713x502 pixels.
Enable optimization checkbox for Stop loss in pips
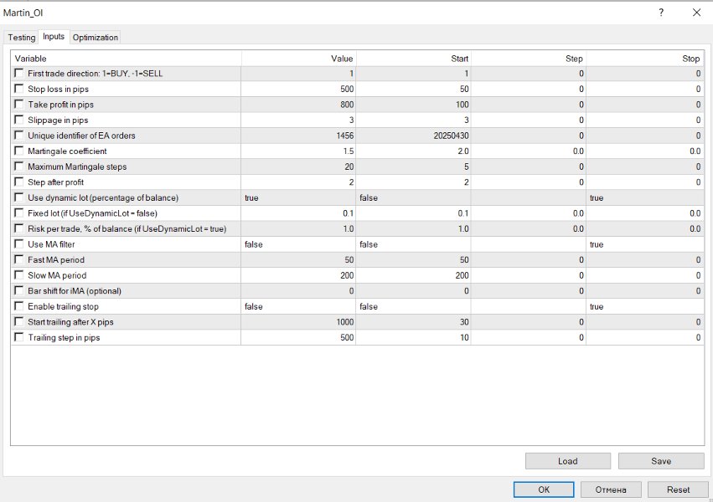pos(18,88)
